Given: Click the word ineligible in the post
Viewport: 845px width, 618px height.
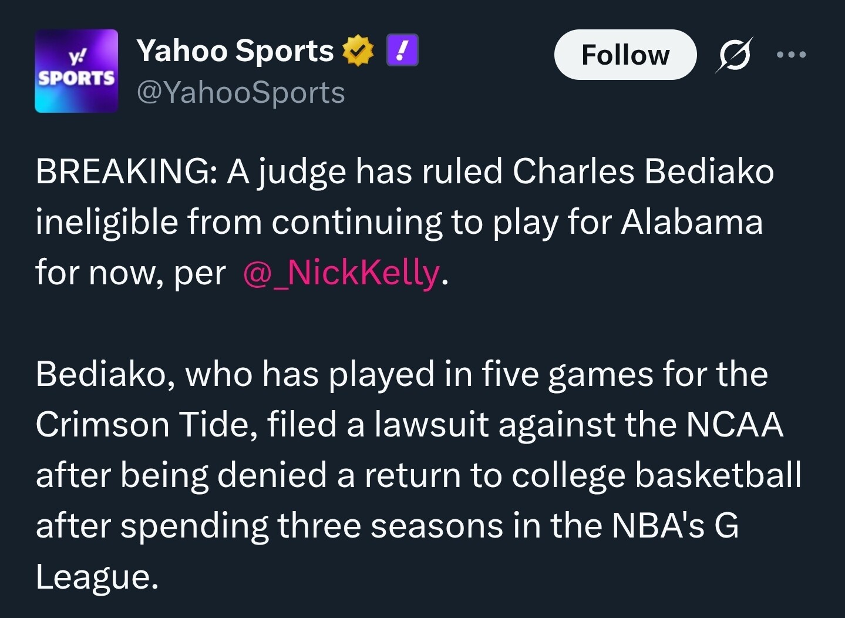Looking at the screenshot, I should (x=106, y=223).
